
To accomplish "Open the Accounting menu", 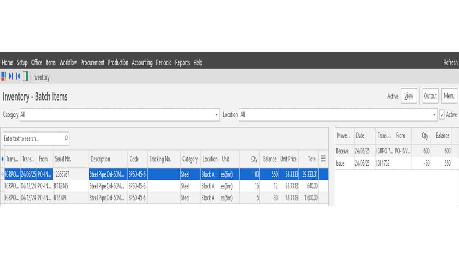I will (x=142, y=63).
